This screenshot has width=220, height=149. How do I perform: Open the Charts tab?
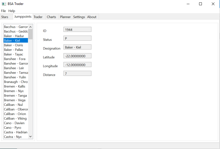pyautogui.click(x=51, y=17)
